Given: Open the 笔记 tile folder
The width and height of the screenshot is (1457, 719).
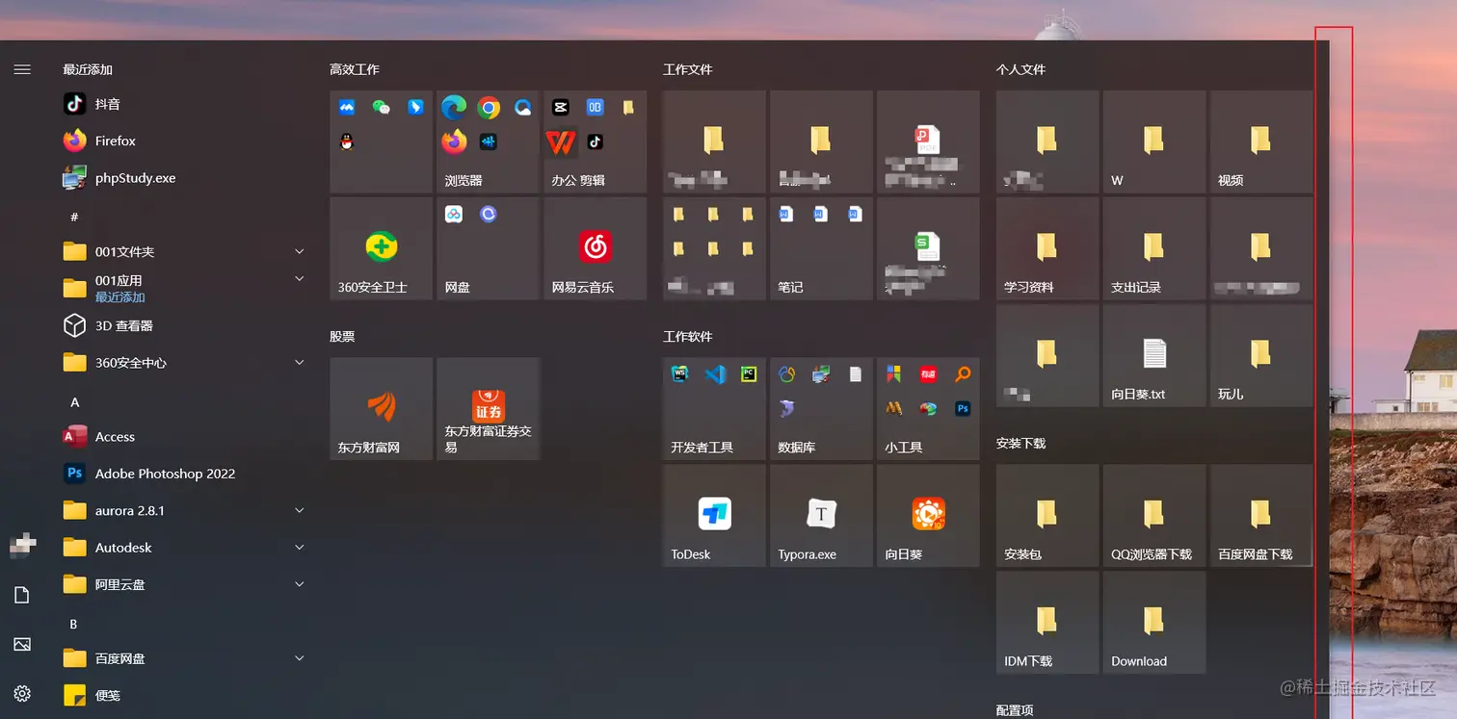Looking at the screenshot, I should tap(822, 249).
